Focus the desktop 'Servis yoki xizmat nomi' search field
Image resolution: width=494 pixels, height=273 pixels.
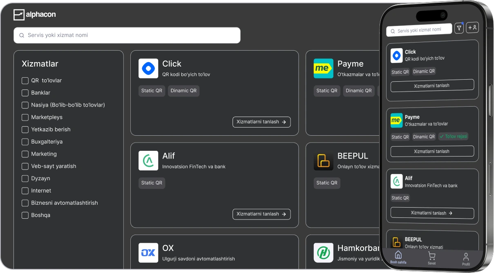point(127,35)
